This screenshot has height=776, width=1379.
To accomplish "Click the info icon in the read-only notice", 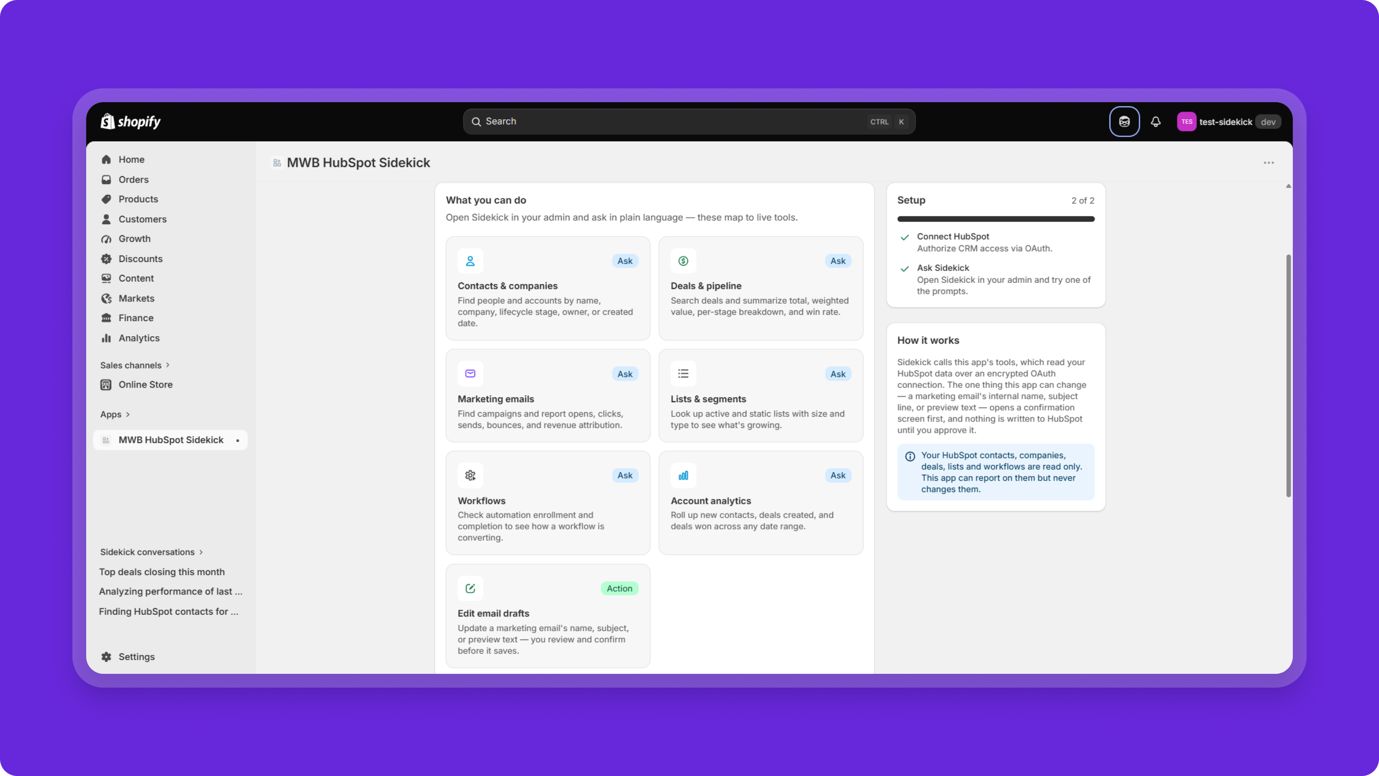I will point(910,456).
